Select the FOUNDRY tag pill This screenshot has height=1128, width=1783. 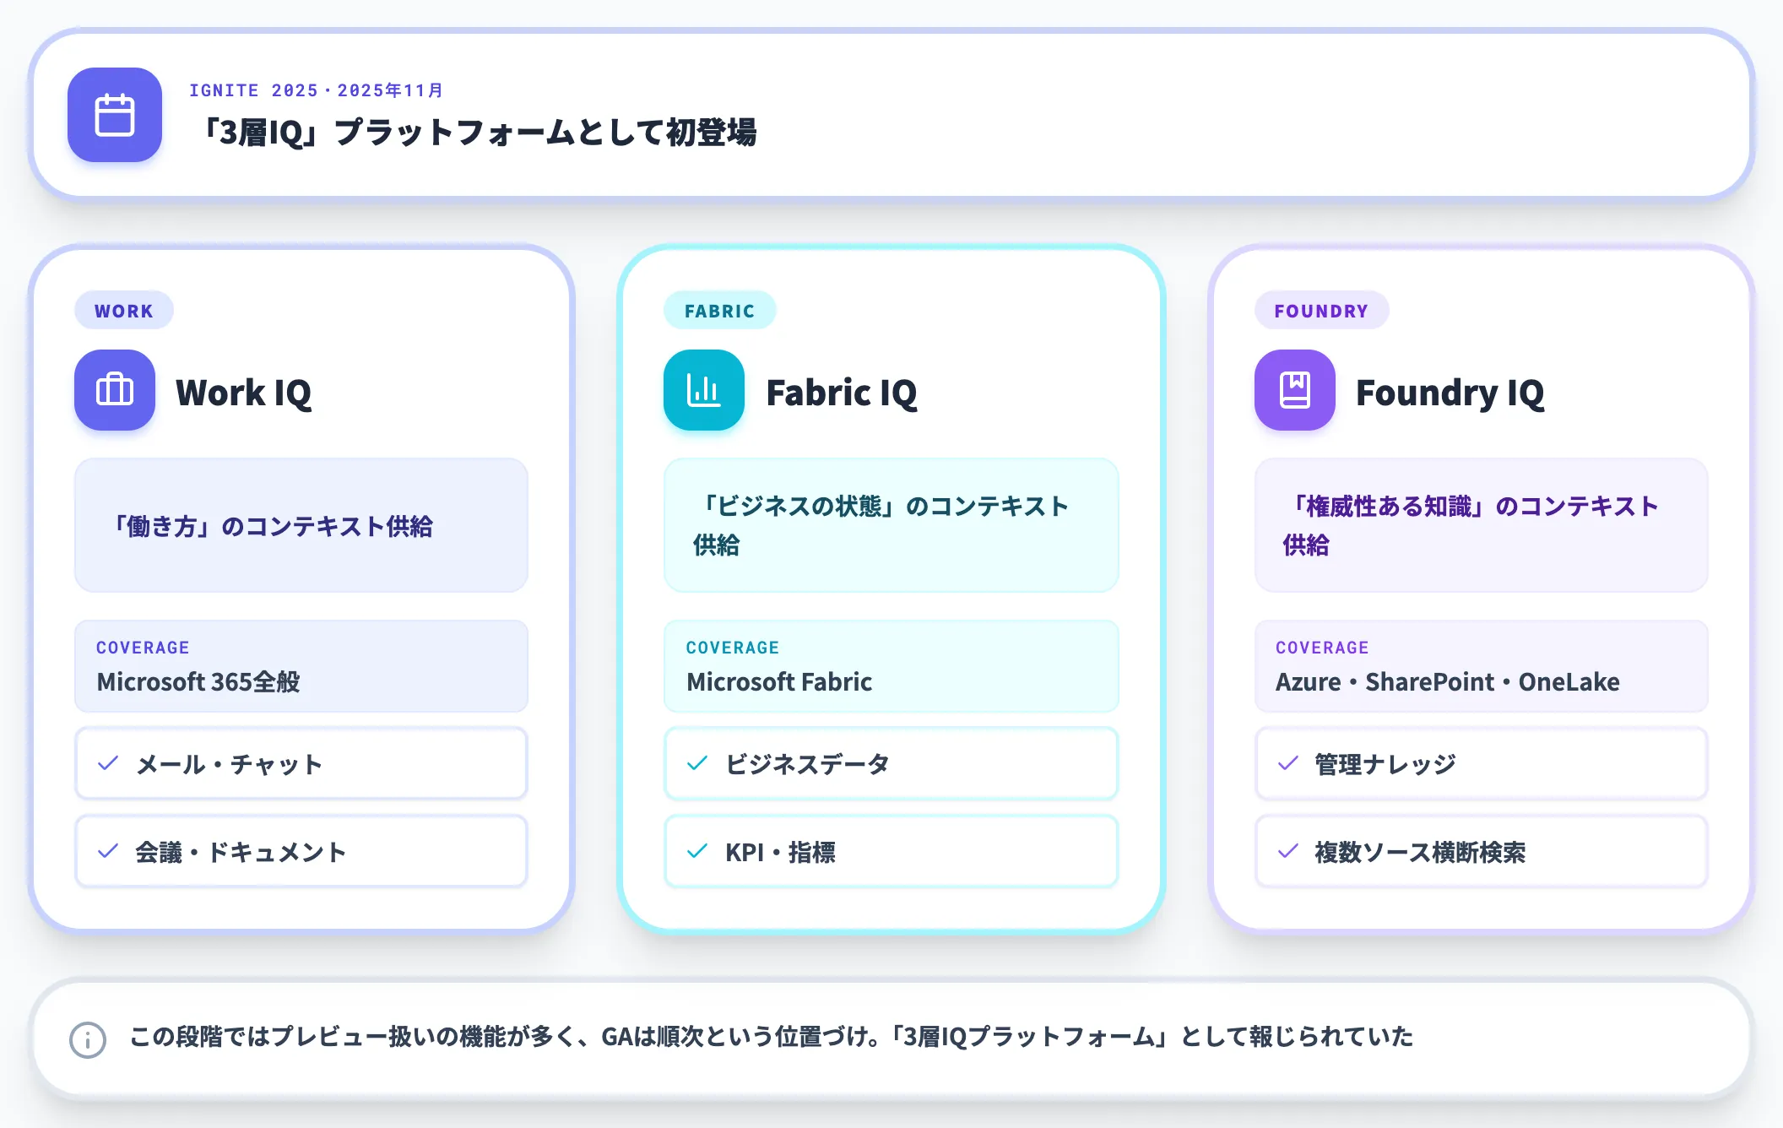(1321, 311)
